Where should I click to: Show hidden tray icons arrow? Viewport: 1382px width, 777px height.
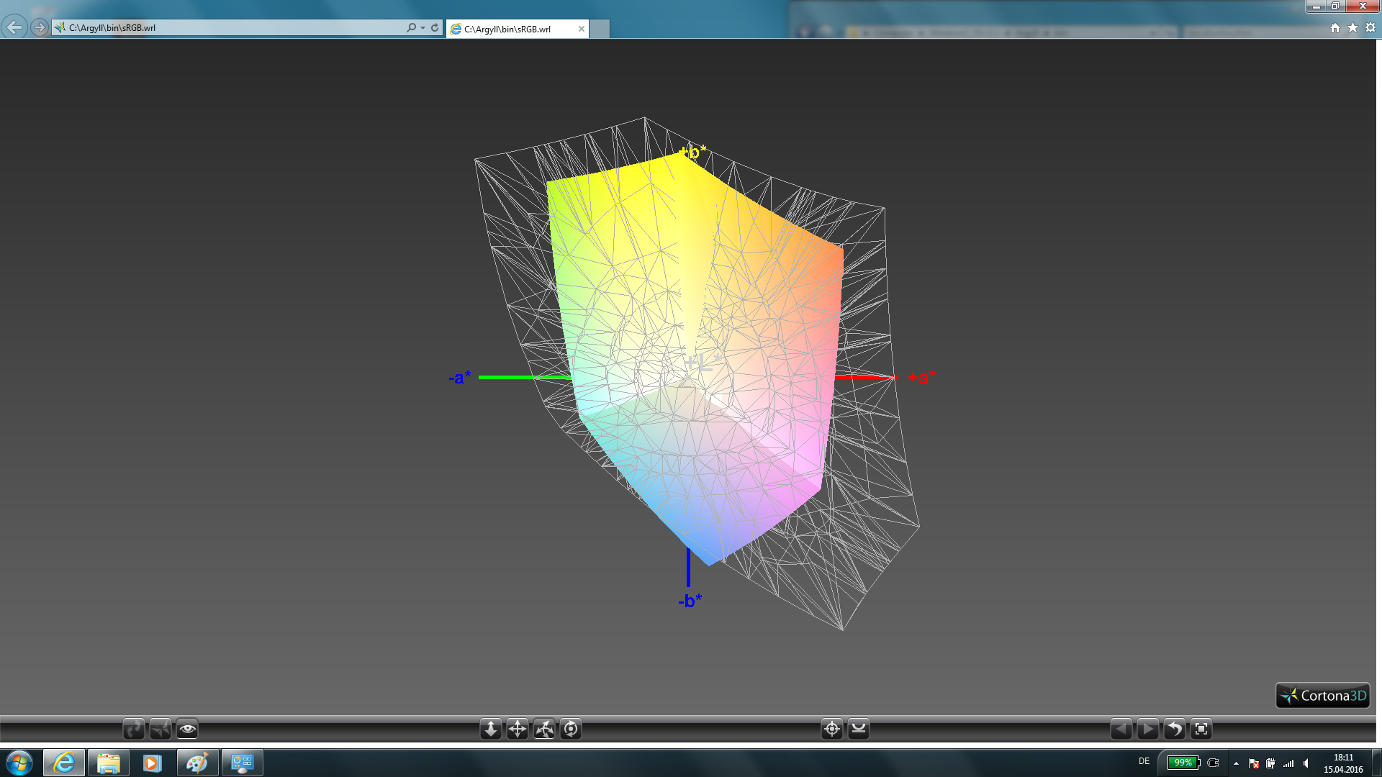1236,763
